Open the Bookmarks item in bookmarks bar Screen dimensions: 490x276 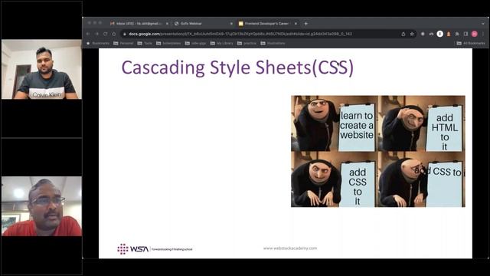[98, 43]
